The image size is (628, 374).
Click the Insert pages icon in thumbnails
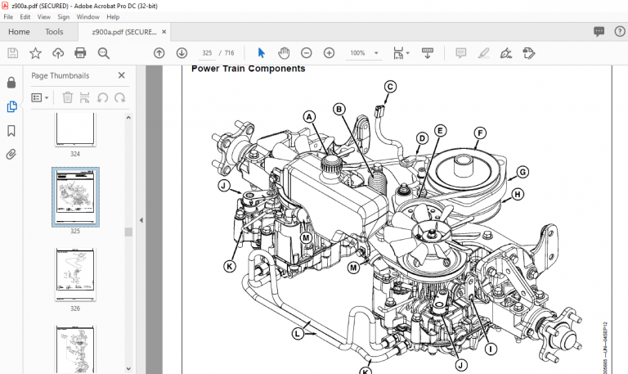(84, 97)
